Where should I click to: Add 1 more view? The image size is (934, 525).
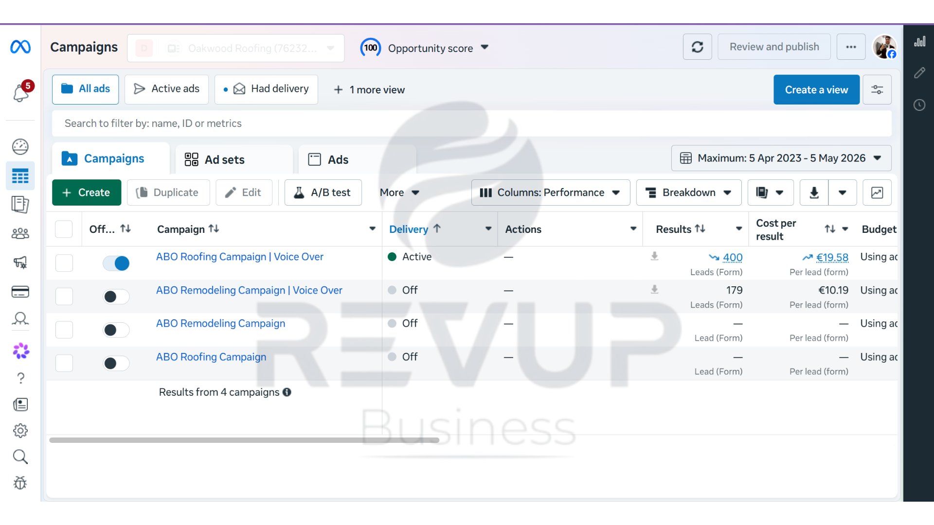tap(369, 90)
